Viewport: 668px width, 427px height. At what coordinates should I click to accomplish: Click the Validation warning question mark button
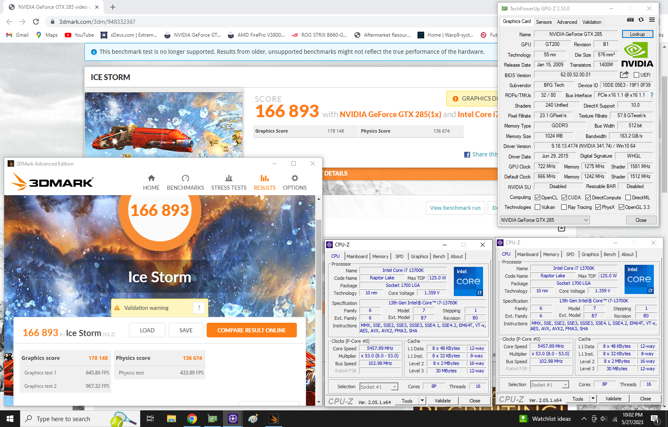point(199,308)
